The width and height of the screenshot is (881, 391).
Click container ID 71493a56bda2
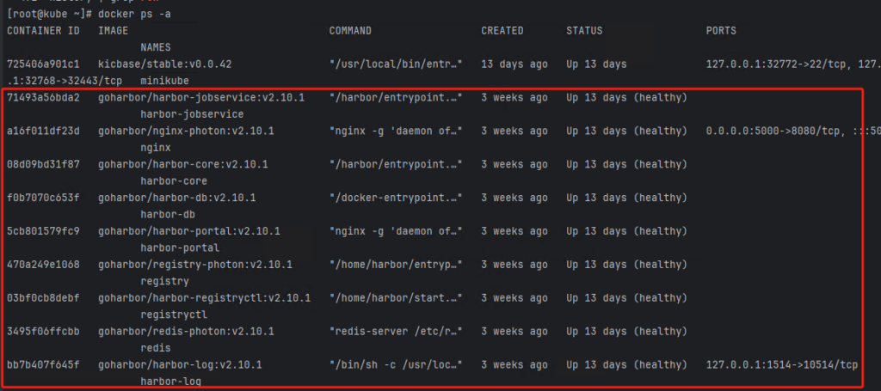tap(43, 98)
